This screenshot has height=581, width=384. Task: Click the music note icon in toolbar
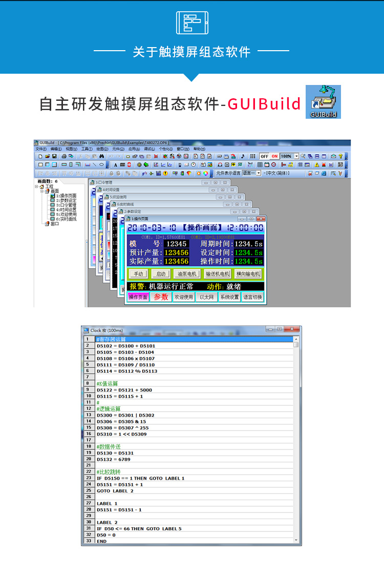point(243,156)
